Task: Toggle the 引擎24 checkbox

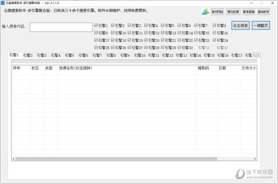Action: point(215,40)
